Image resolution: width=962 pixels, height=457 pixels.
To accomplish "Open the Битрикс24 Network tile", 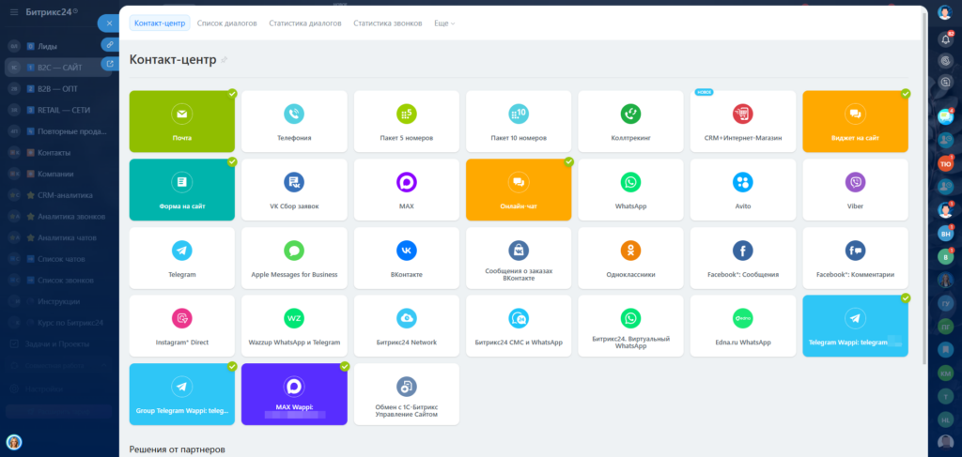I will [406, 326].
